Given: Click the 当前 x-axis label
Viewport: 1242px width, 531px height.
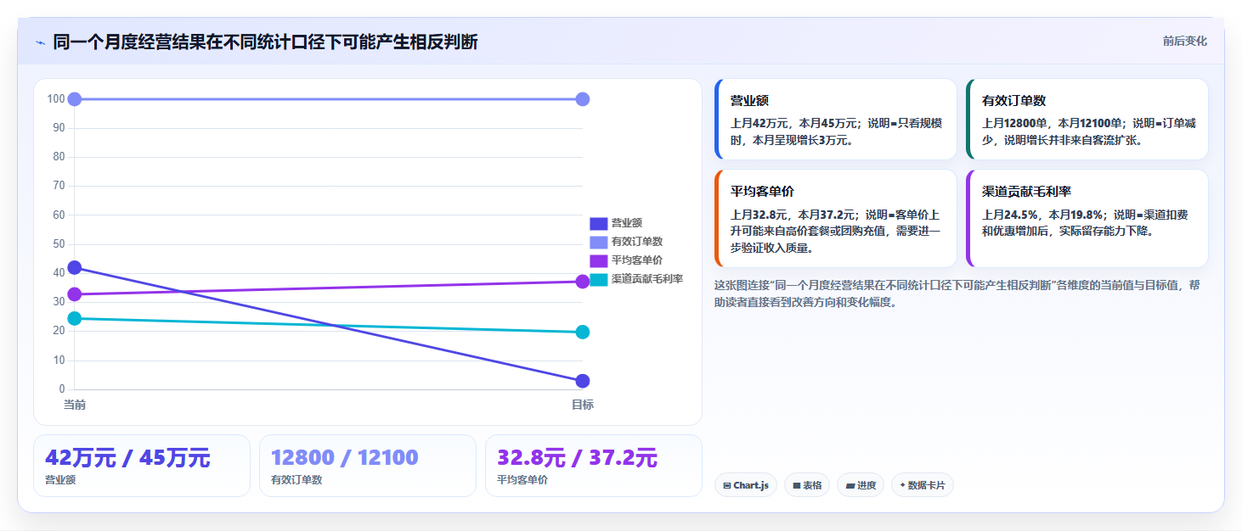Looking at the screenshot, I should pyautogui.click(x=75, y=405).
